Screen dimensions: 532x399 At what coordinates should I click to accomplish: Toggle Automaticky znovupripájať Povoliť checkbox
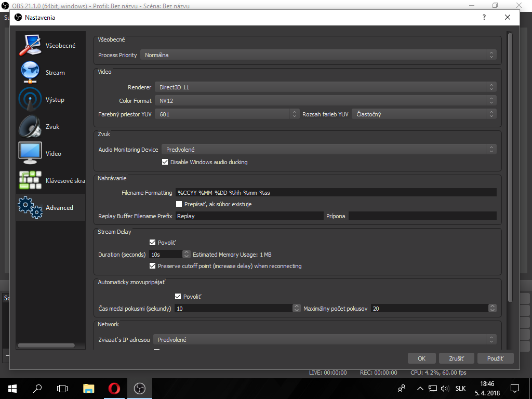tap(178, 296)
